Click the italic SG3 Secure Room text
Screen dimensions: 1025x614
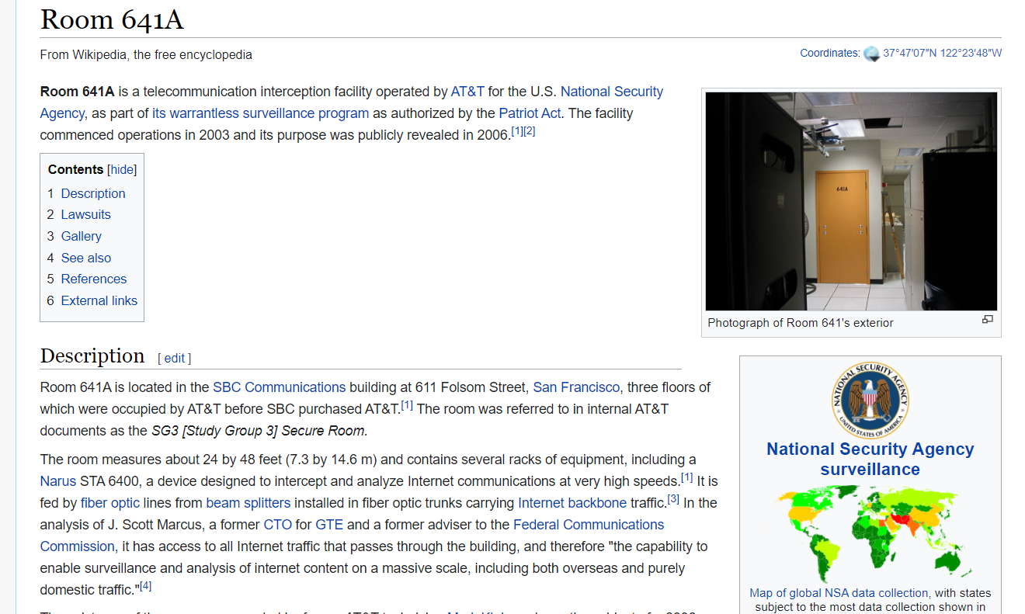coord(259,431)
